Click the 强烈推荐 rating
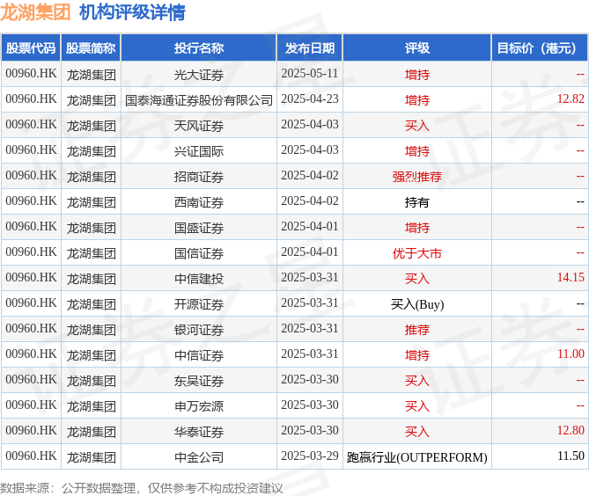Image resolution: width=589 pixels, height=496 pixels. (x=417, y=177)
